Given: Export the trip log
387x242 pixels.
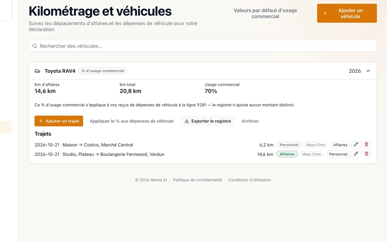Looking at the screenshot, I should [207, 121].
